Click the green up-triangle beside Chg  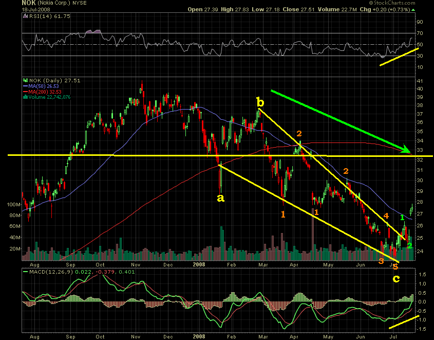point(413,10)
